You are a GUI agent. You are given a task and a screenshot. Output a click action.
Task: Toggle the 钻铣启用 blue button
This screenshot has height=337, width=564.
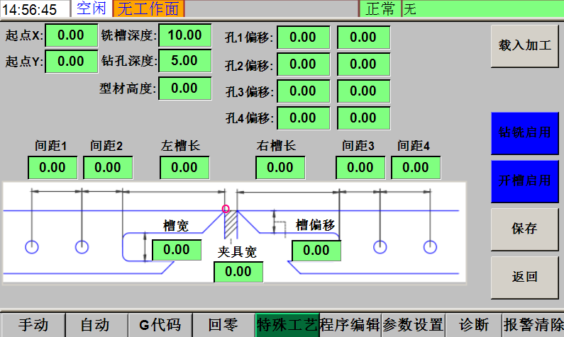pos(525,132)
